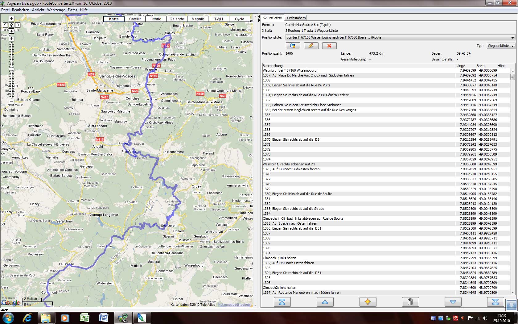Switch map view to Satellit
The height and width of the screenshot is (324, 518).
click(x=135, y=19)
